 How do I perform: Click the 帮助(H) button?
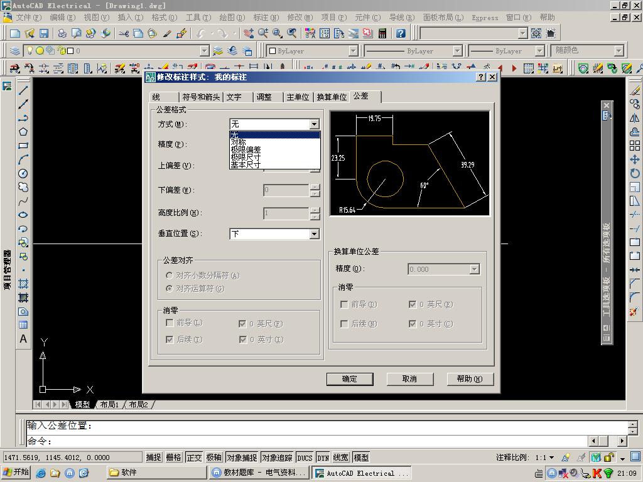point(470,378)
